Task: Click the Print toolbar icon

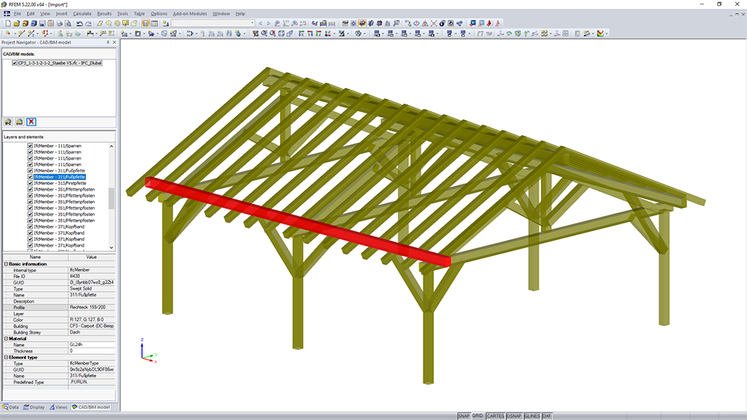Action: 60,23
